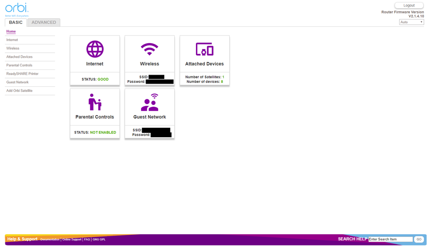Screen dimensions: 432x246
Task: Open the Auto language dropdown
Action: (x=411, y=22)
